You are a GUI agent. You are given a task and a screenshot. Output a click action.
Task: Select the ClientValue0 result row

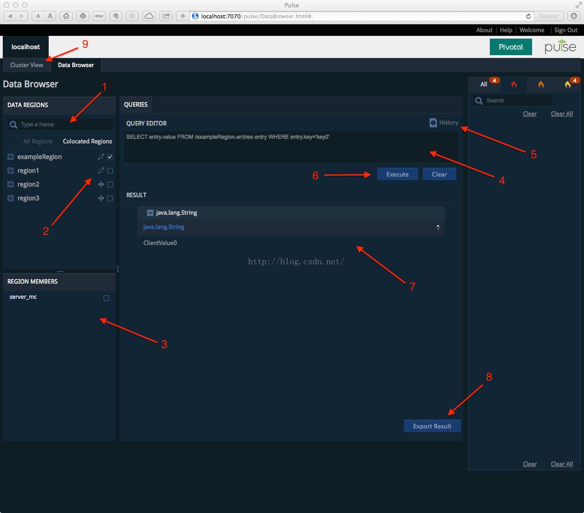291,243
